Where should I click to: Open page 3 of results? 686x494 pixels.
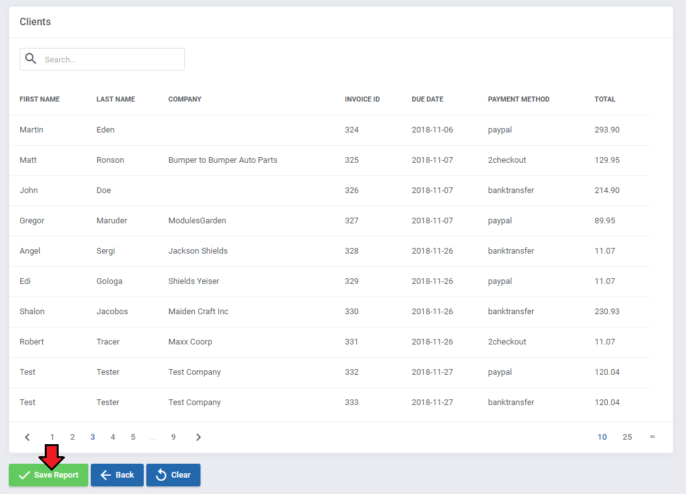93,437
